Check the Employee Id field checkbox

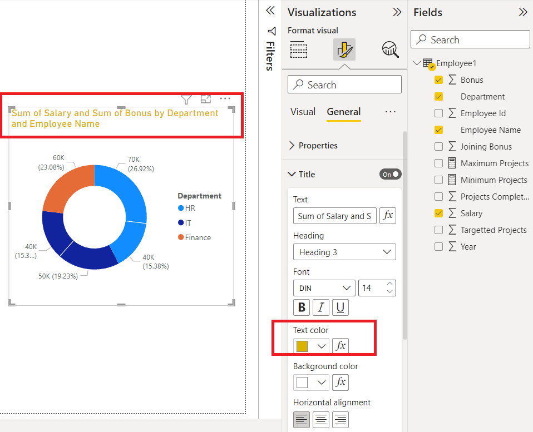(438, 113)
